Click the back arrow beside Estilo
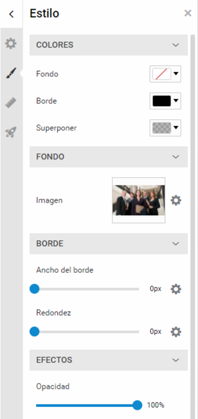 (x=11, y=14)
